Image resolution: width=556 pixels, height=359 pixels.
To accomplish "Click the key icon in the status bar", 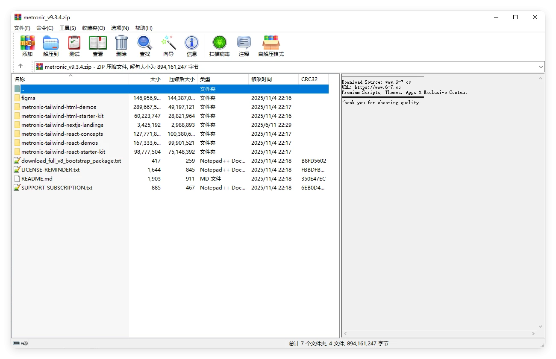I will pyautogui.click(x=24, y=343).
